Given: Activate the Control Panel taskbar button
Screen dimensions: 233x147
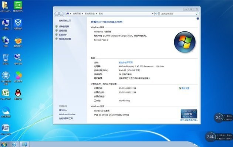Looking at the screenshot, I should pos(24,144).
